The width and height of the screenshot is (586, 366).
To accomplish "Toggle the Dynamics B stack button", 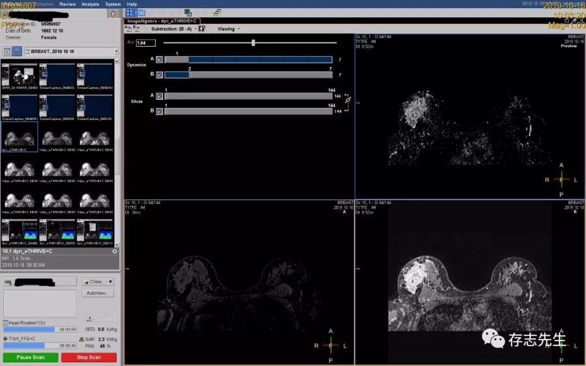I will click(160, 75).
